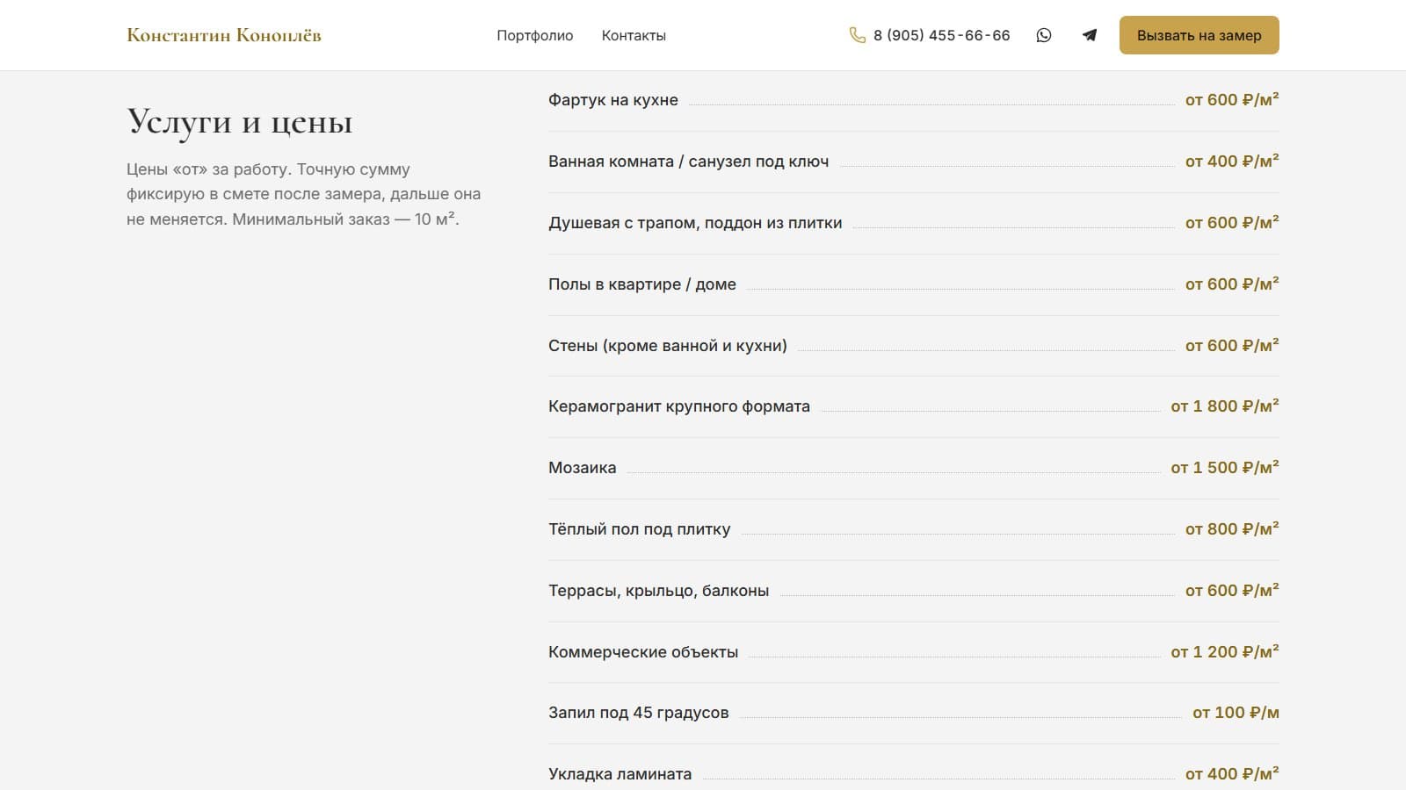Open the Портфолио menu item
The height and width of the screenshot is (790, 1406).
(x=534, y=35)
